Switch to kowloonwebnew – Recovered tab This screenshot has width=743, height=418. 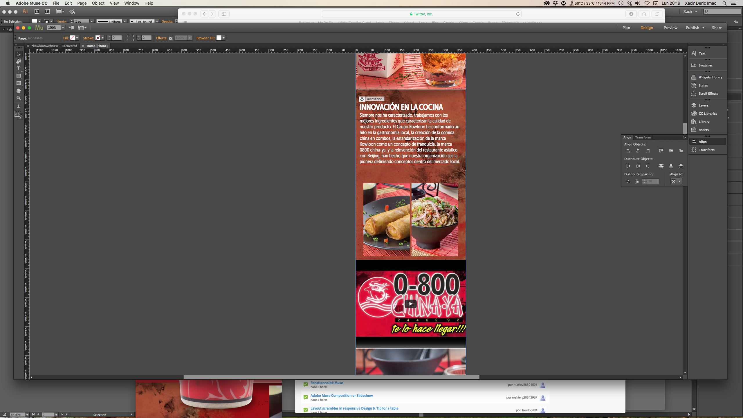tap(54, 46)
